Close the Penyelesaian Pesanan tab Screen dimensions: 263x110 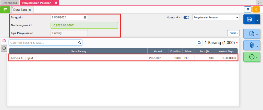point(56,3)
